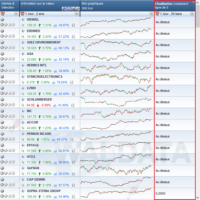Open info icon for HERMES INTL

[23, 65]
